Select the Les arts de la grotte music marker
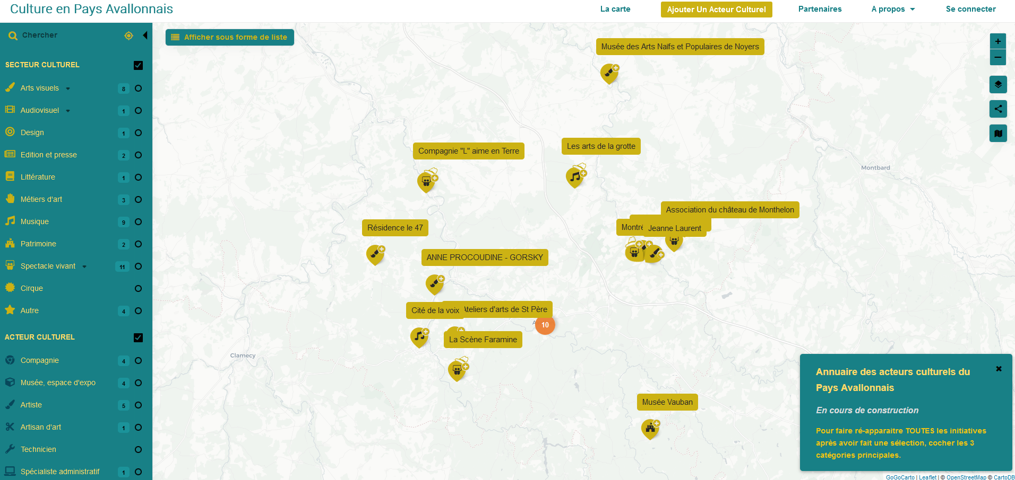Image resolution: width=1015 pixels, height=480 pixels. [575, 177]
